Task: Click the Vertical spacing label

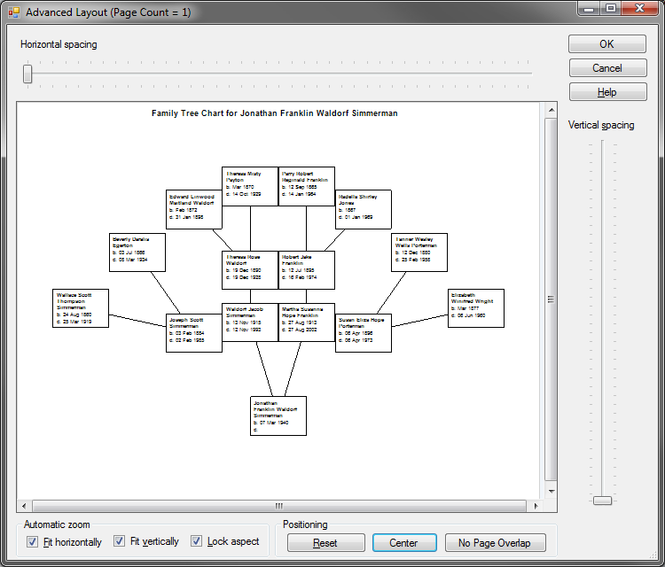Action: point(601,125)
